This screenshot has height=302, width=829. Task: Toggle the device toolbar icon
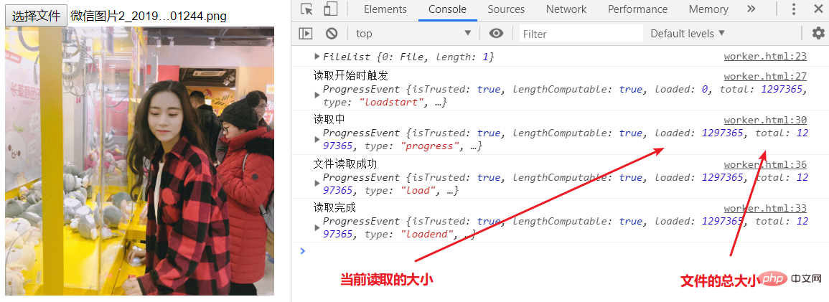pyautogui.click(x=330, y=9)
